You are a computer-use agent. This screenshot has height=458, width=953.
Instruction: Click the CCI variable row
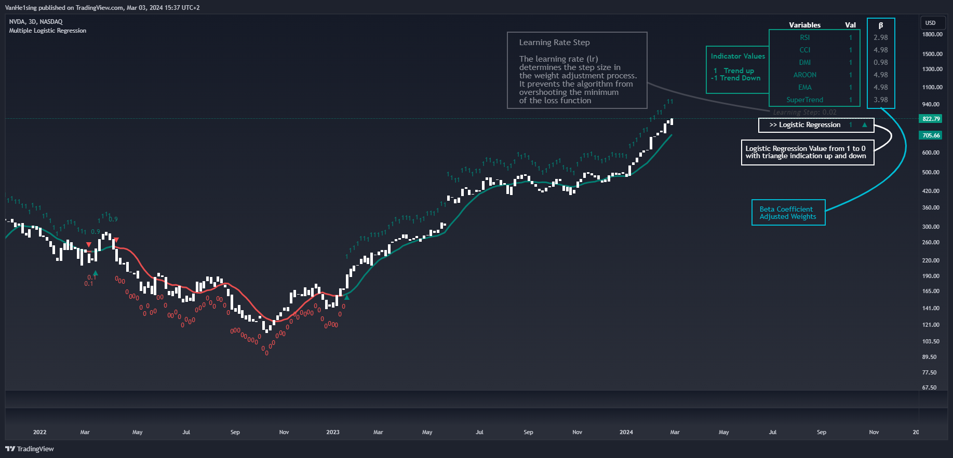point(814,50)
